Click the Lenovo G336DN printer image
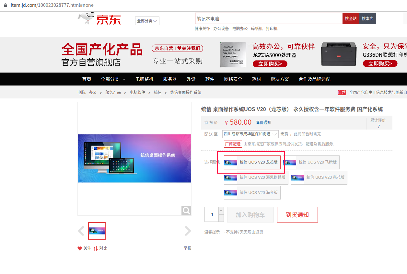Viewport: 407px width, 274px height. point(339,54)
